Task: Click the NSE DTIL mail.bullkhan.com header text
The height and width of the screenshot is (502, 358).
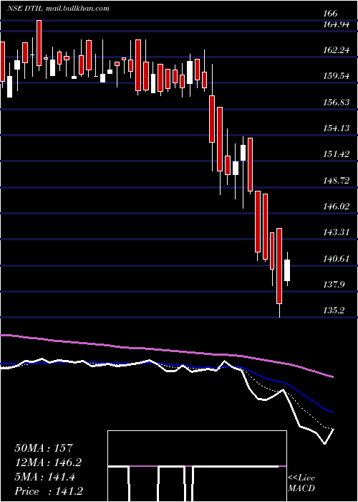Action: pos(58,9)
